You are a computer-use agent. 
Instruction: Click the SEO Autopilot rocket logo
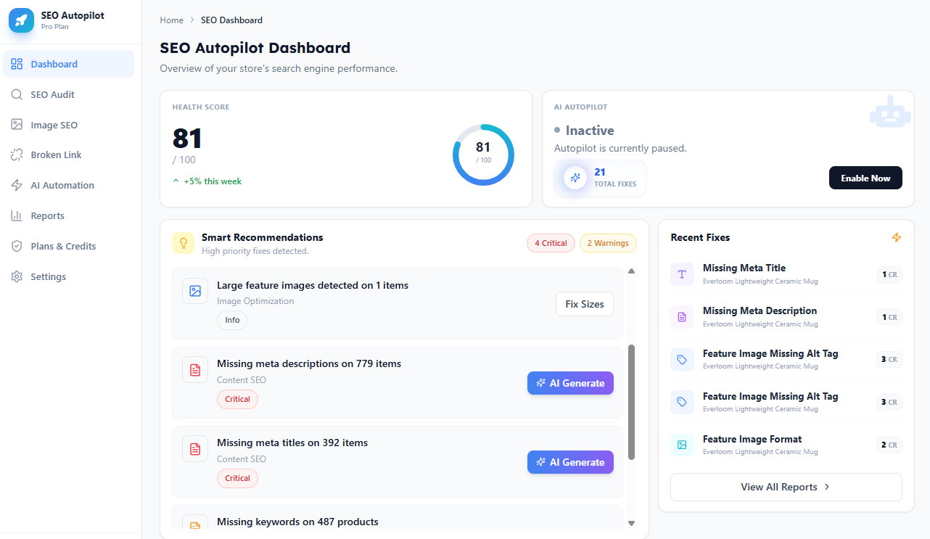(21, 20)
